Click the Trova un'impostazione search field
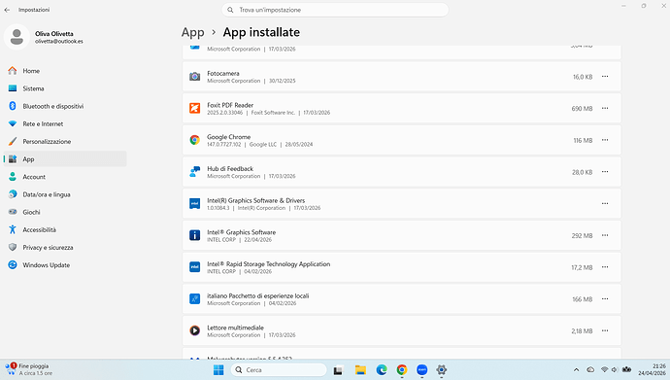The height and width of the screenshot is (380, 670). 335,10
